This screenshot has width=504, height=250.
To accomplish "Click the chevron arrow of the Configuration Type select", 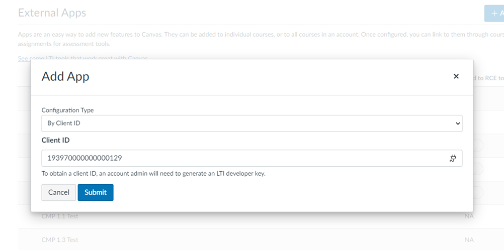I will (458, 123).
